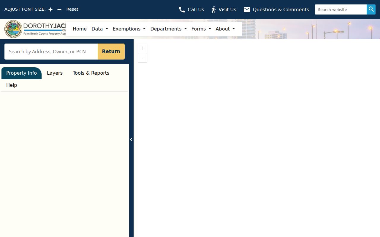Click the envelope Questions & Comments icon
This screenshot has width=380, height=237.
(247, 9)
